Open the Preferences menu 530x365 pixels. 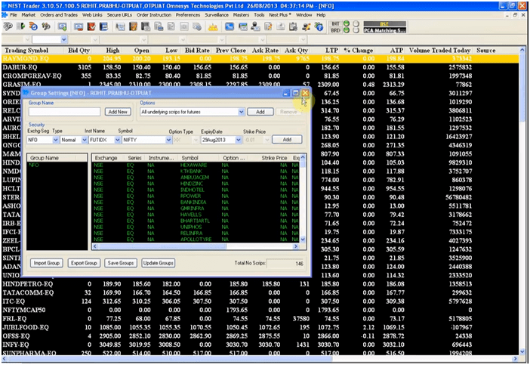[188, 15]
